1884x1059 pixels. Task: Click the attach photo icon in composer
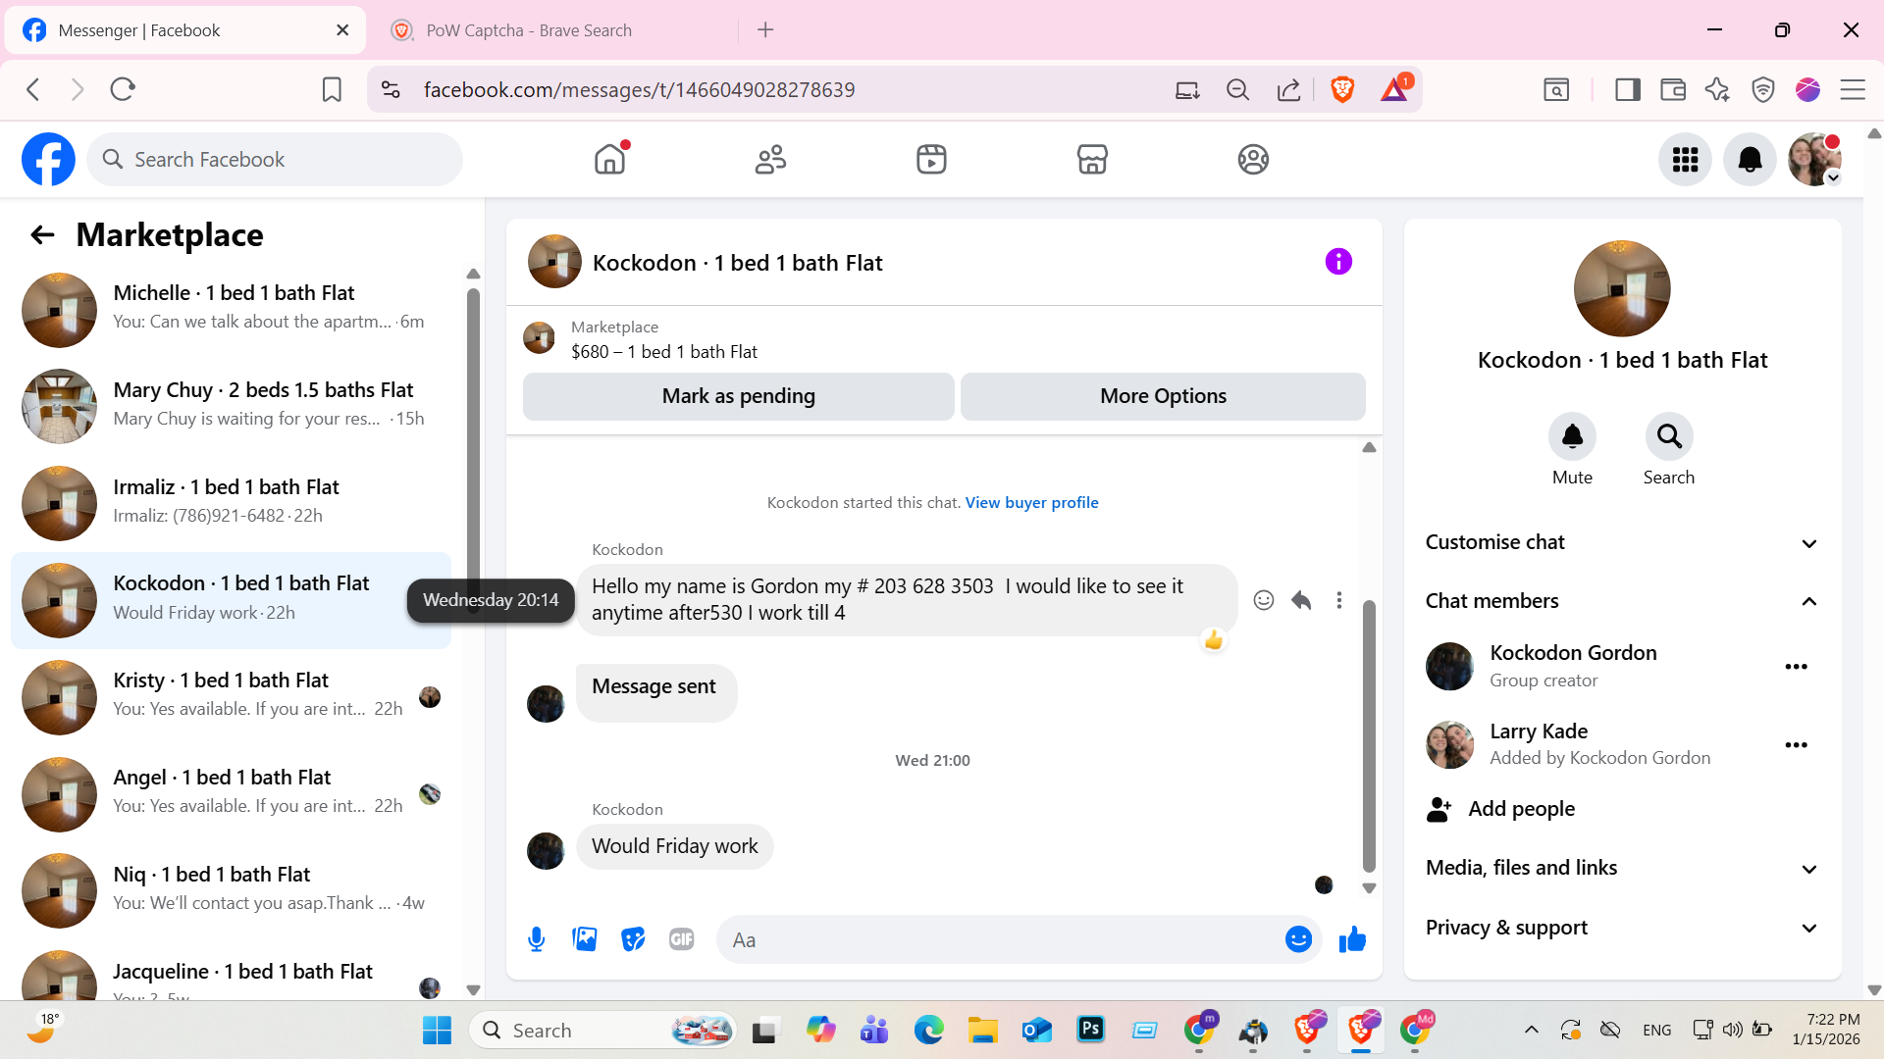(585, 939)
